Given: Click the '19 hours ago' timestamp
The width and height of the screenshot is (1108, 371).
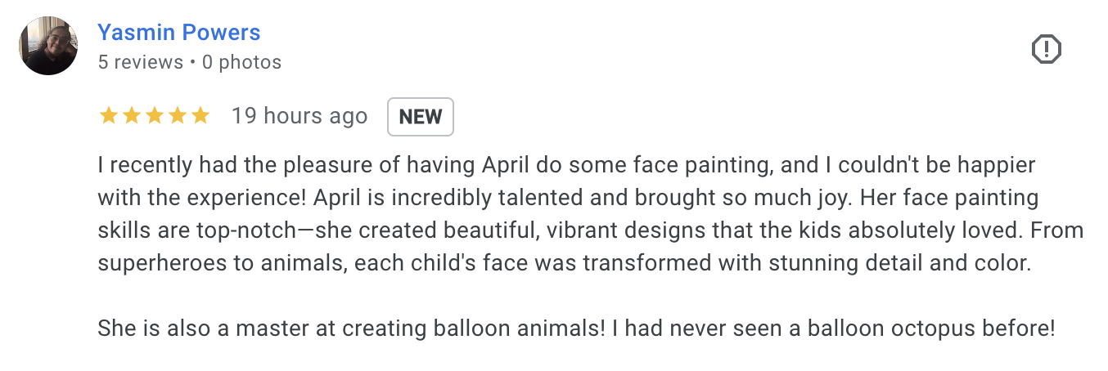Looking at the screenshot, I should pyautogui.click(x=299, y=116).
